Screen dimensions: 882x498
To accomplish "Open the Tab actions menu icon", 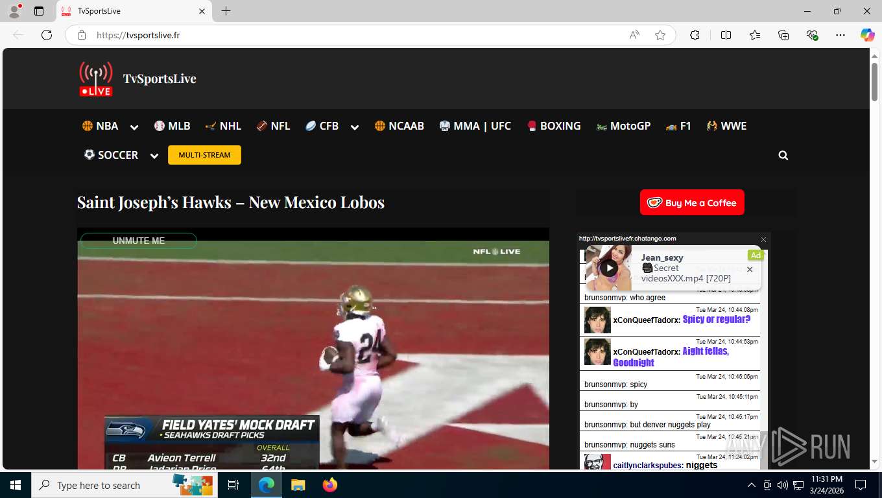I will (39, 11).
